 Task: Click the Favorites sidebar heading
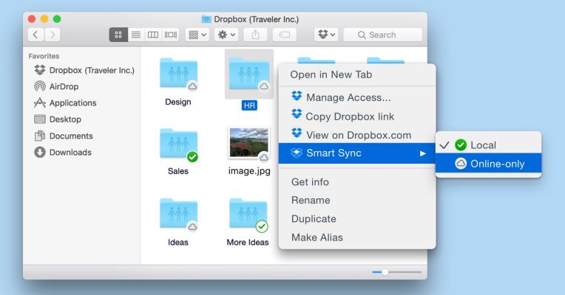tap(44, 56)
